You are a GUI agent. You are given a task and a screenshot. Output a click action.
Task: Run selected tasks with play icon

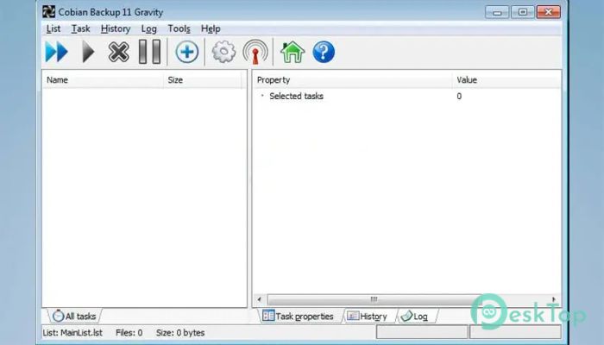(x=88, y=52)
